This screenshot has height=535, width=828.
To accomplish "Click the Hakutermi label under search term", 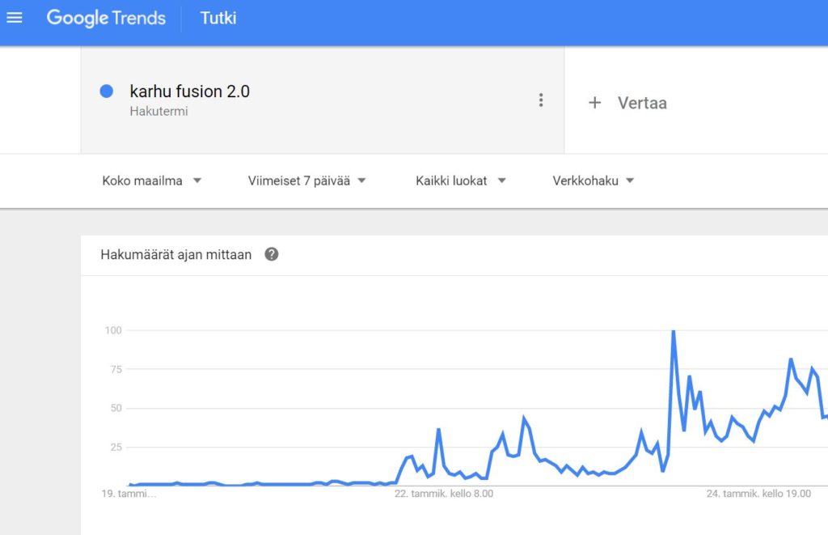I will [159, 111].
